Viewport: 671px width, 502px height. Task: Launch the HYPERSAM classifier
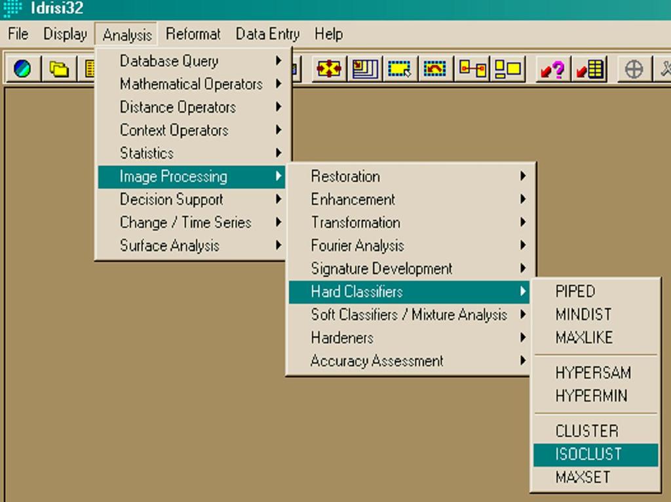(x=596, y=373)
